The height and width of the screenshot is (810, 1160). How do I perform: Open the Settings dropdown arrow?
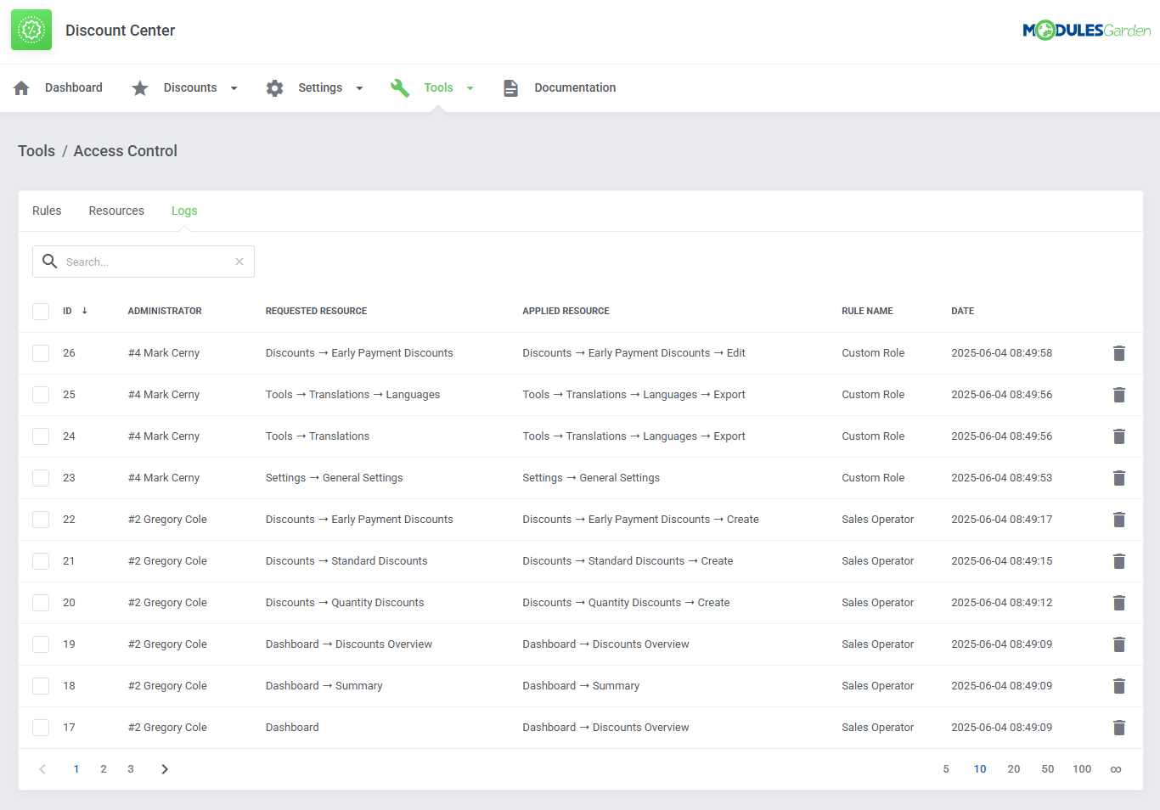[359, 87]
